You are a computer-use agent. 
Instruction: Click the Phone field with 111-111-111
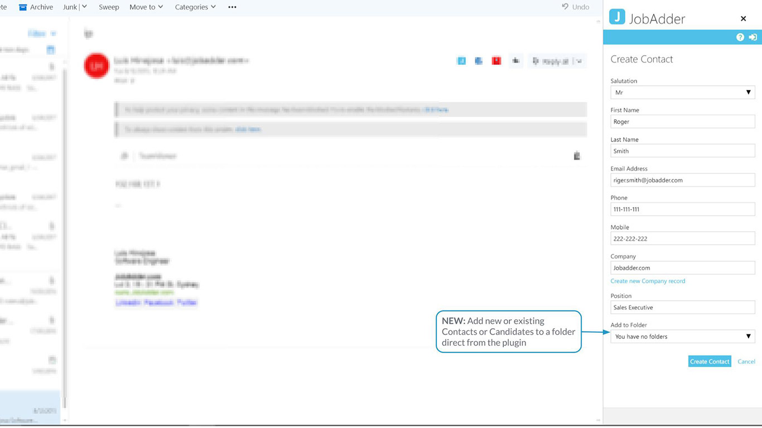coord(683,210)
